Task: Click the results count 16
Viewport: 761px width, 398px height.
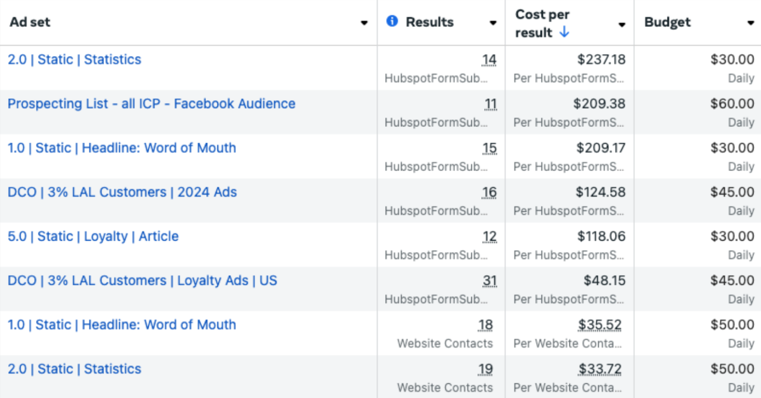Action: point(489,192)
